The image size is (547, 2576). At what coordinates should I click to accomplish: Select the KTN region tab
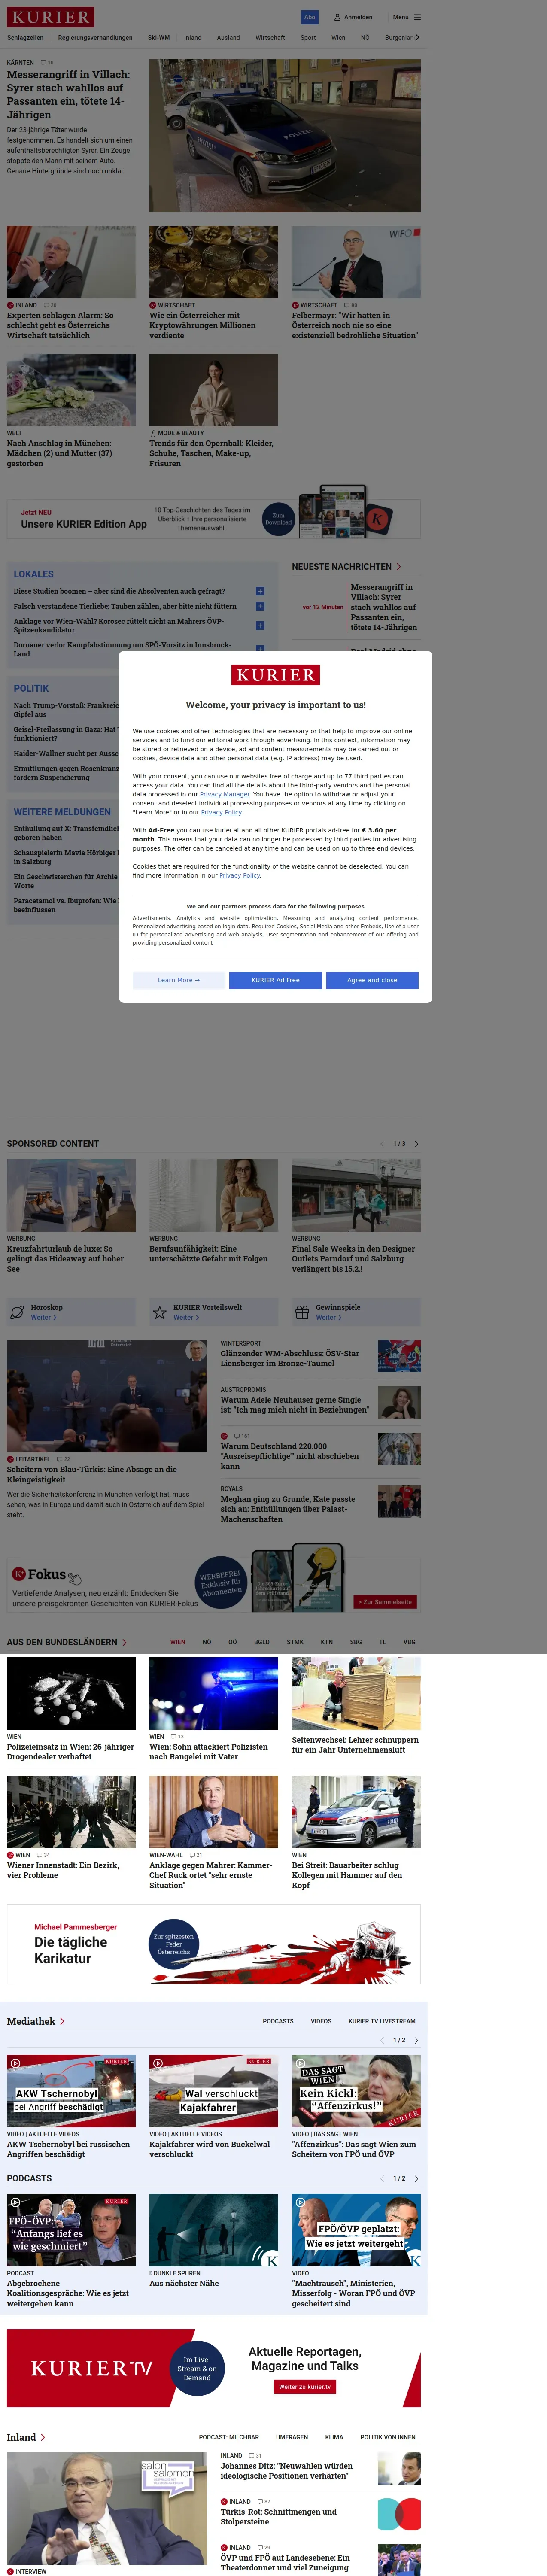(x=327, y=1642)
